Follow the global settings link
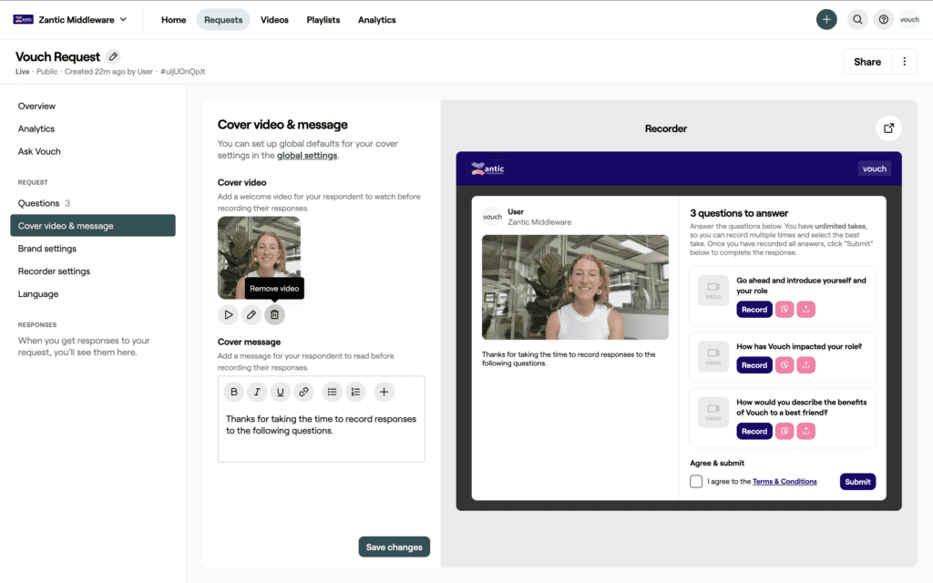The width and height of the screenshot is (933, 583). pyautogui.click(x=307, y=155)
